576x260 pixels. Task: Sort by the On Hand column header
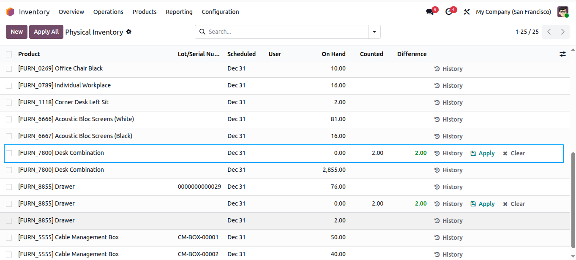(333, 54)
